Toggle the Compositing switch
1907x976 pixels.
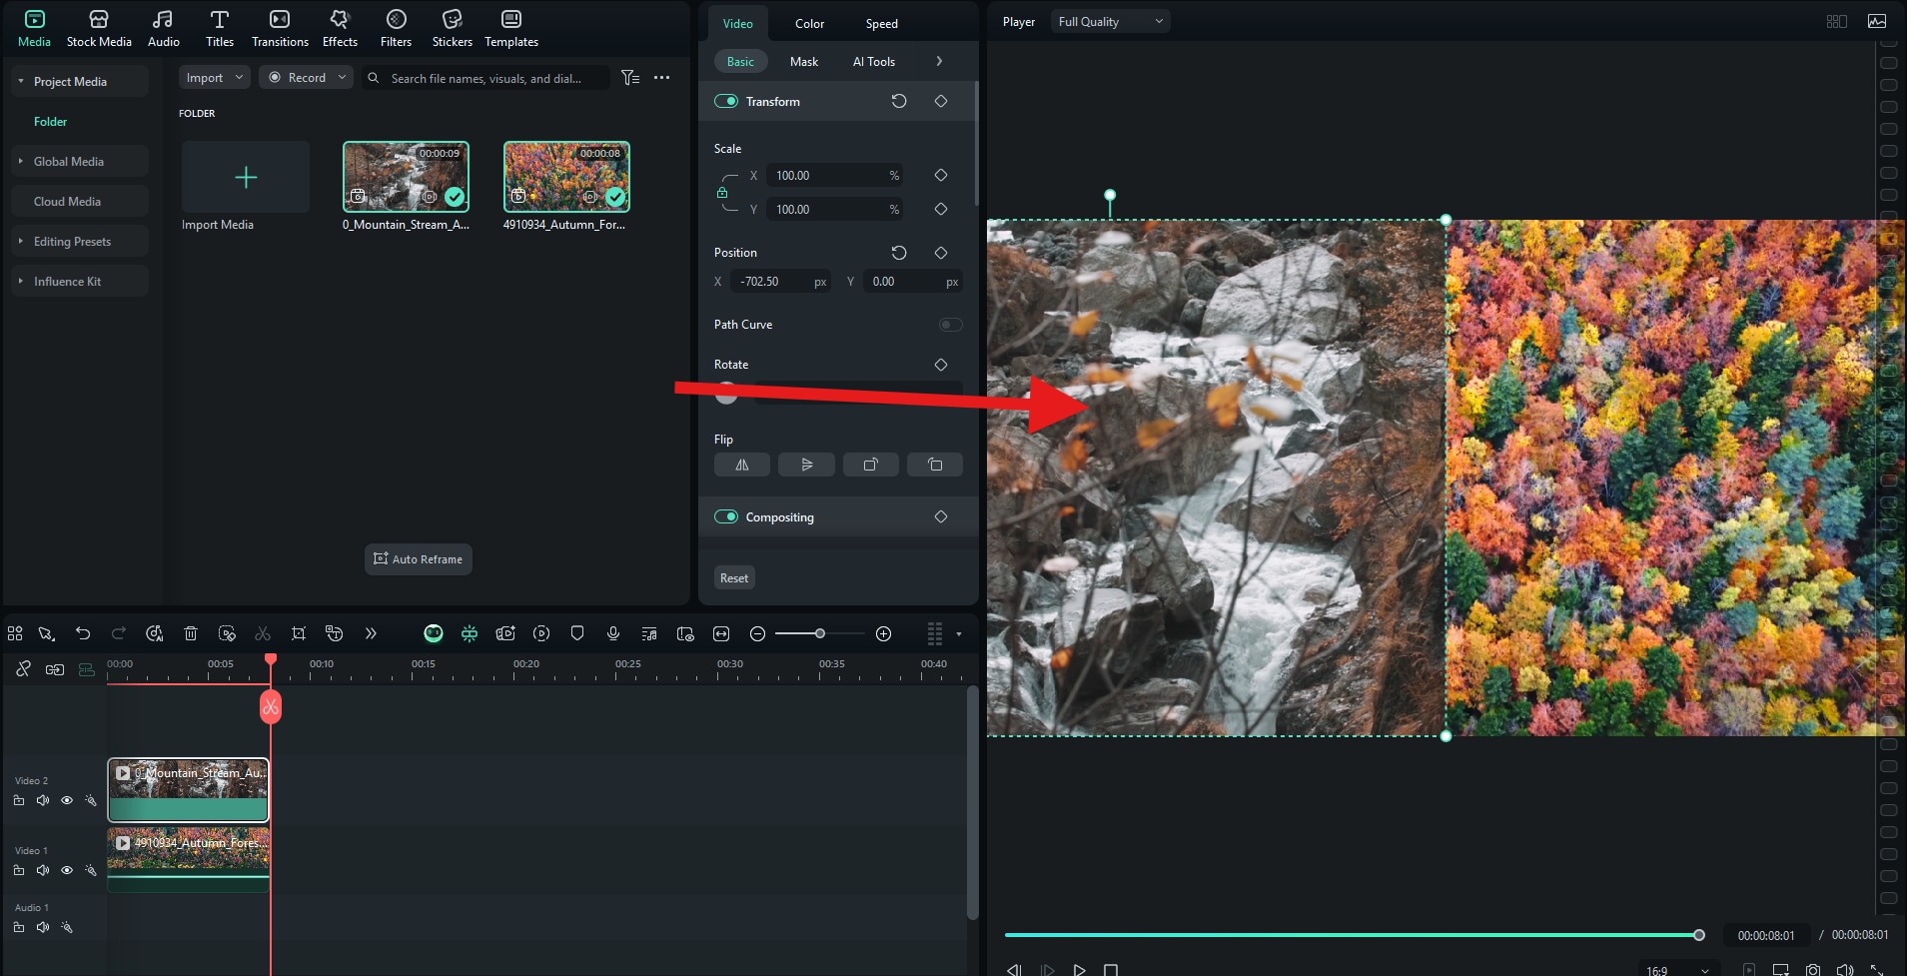pos(726,516)
